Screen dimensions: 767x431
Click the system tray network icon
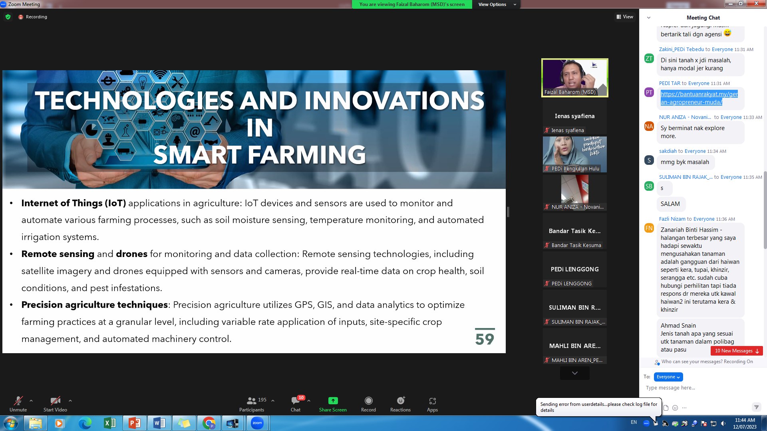pos(713,423)
